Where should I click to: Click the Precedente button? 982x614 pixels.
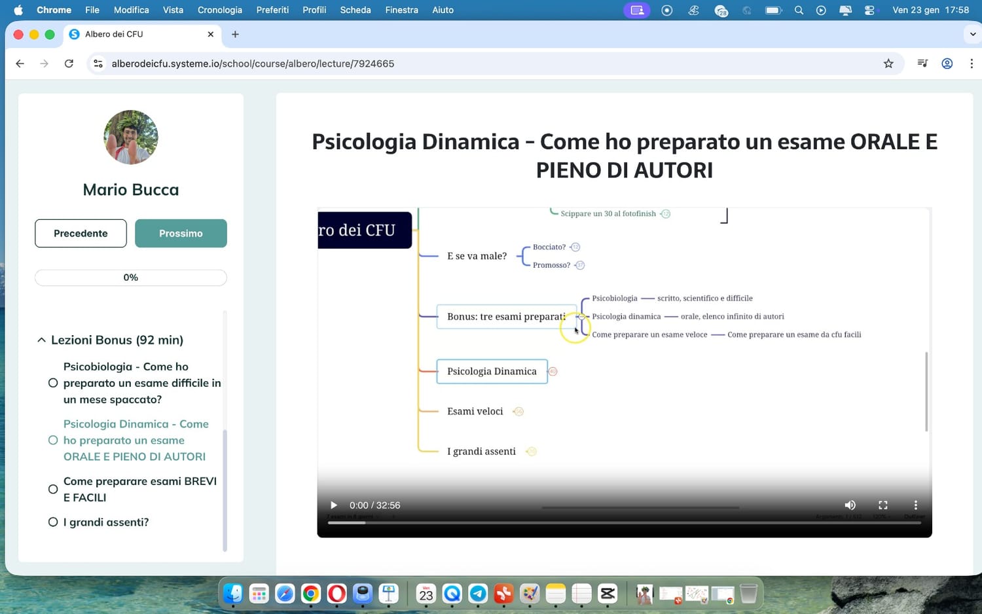pos(81,234)
